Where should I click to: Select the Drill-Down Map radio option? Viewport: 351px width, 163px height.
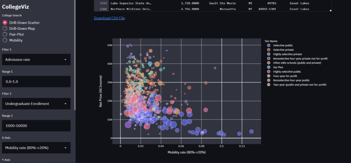19,29
